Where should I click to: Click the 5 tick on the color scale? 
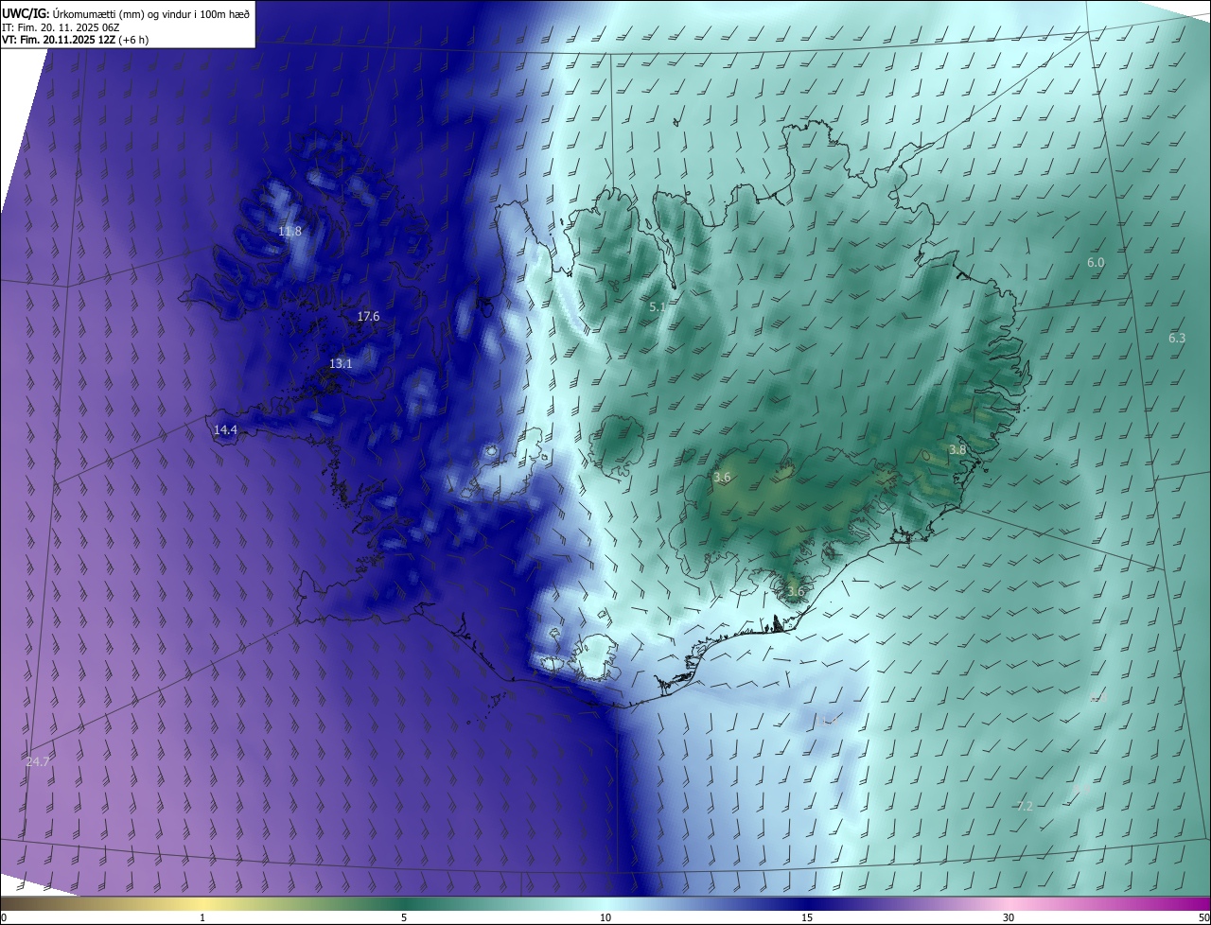coord(404,917)
